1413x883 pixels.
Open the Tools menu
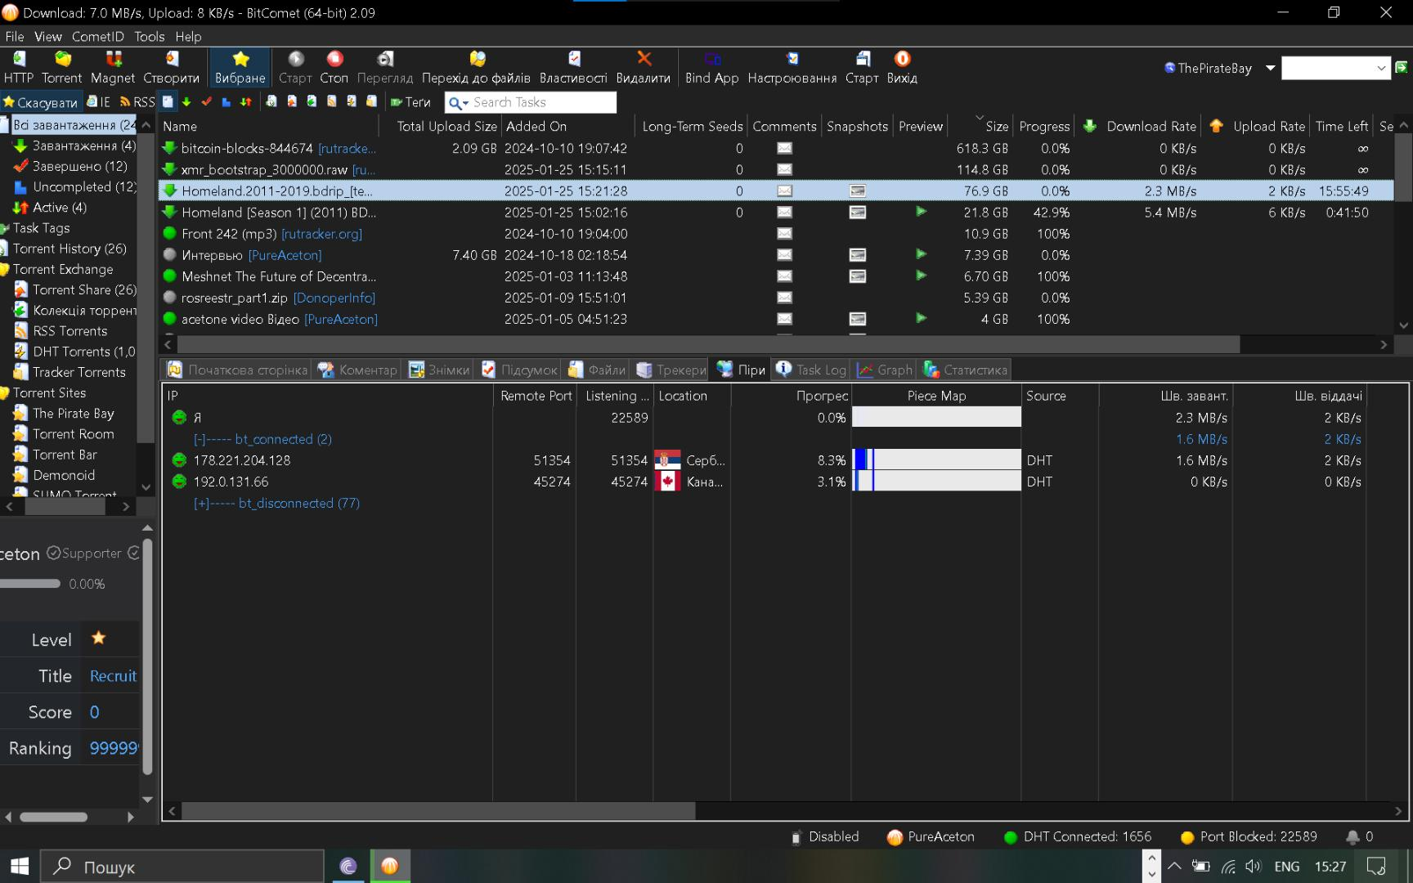click(150, 37)
